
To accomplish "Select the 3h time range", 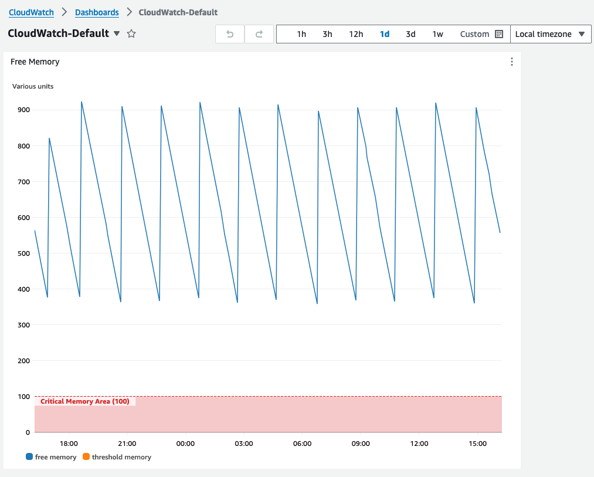I will 327,34.
